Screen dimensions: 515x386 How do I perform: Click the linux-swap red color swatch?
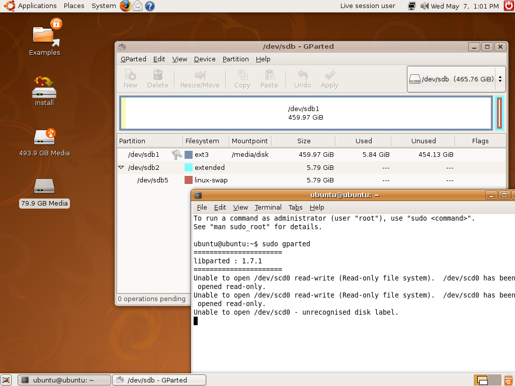pyautogui.click(x=189, y=180)
